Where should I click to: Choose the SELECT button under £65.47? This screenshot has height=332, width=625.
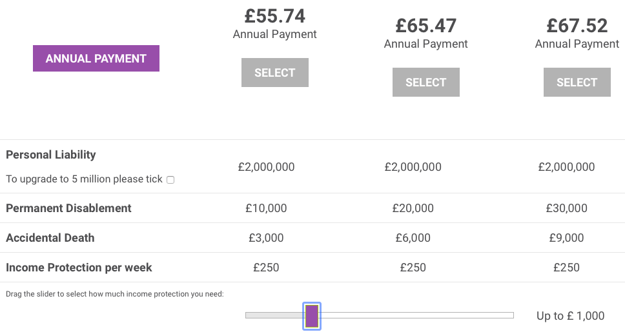coord(426,82)
